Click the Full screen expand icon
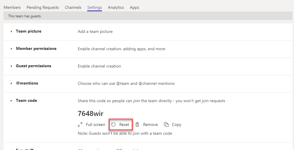 [x=80, y=125]
